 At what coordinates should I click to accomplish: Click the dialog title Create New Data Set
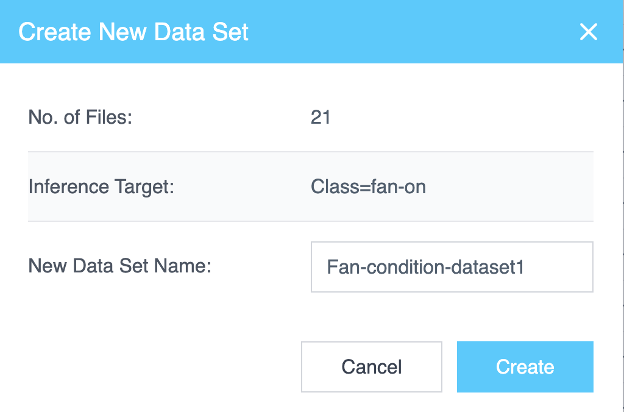coord(134,32)
